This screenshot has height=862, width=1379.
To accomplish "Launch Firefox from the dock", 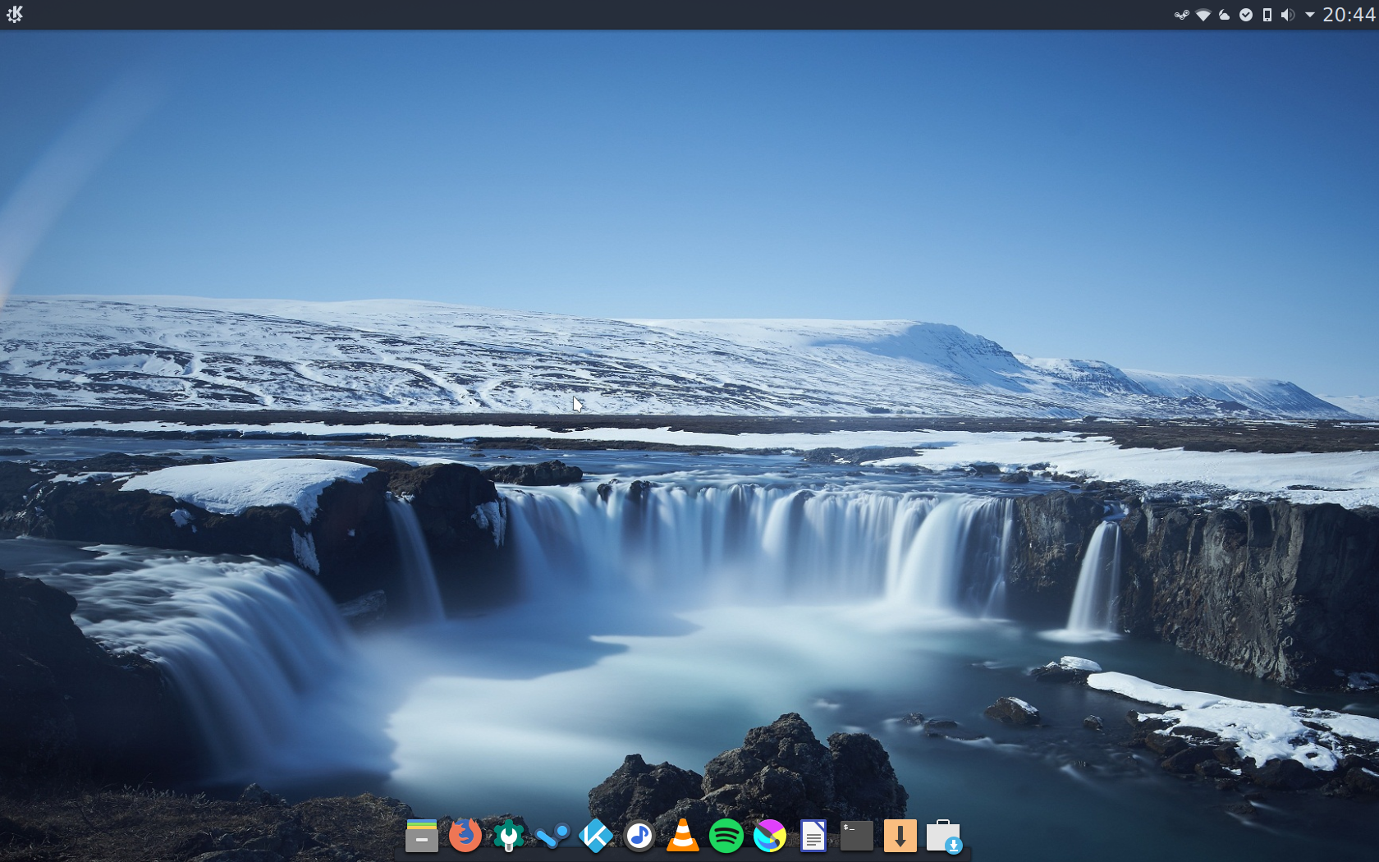I will tap(465, 837).
